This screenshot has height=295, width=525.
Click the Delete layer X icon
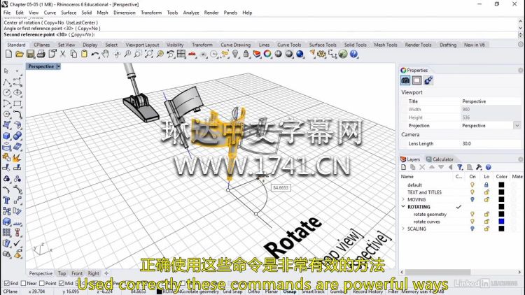(x=422, y=167)
